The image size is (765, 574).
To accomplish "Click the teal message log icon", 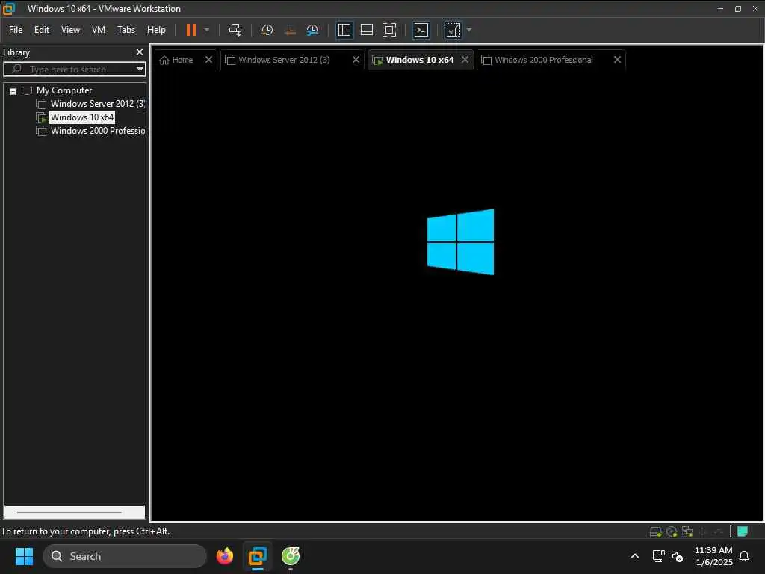I will point(743,531).
